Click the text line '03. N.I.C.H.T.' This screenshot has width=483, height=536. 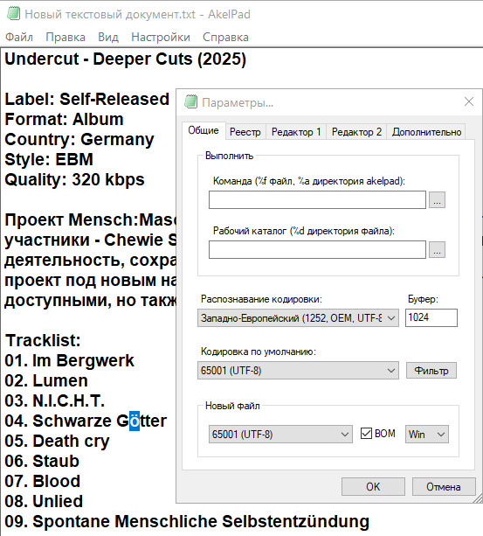55,400
